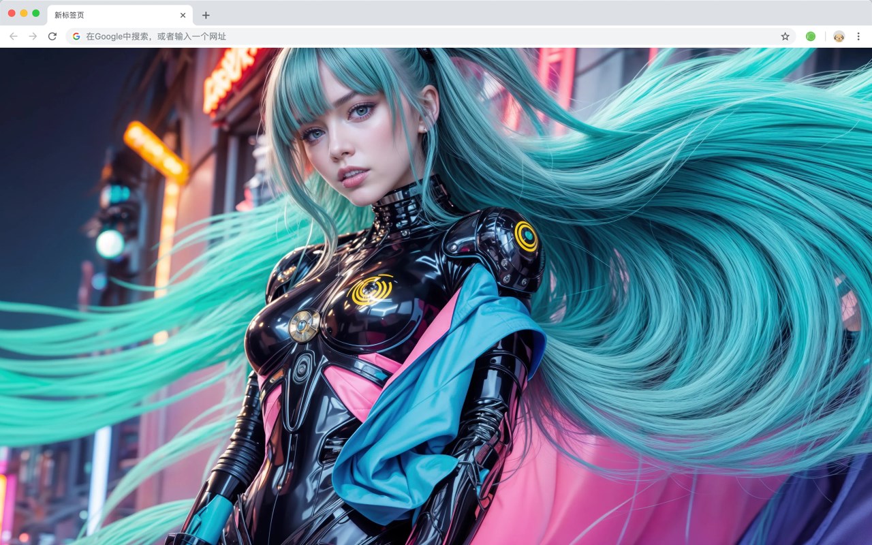
Task: Open the user profile avatar
Action: pyautogui.click(x=839, y=36)
